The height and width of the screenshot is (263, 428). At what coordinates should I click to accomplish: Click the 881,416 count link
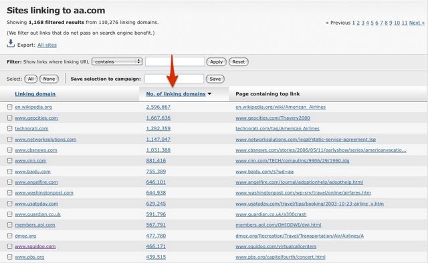pos(156,161)
